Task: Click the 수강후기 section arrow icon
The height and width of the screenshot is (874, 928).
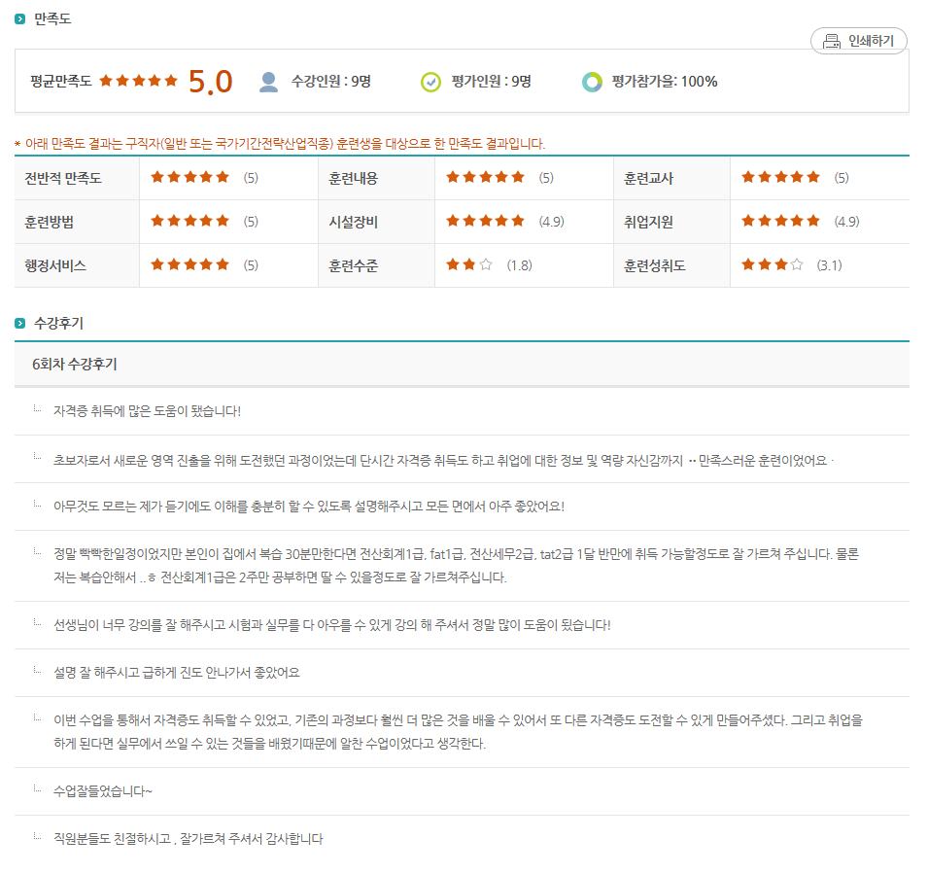Action: click(20, 323)
